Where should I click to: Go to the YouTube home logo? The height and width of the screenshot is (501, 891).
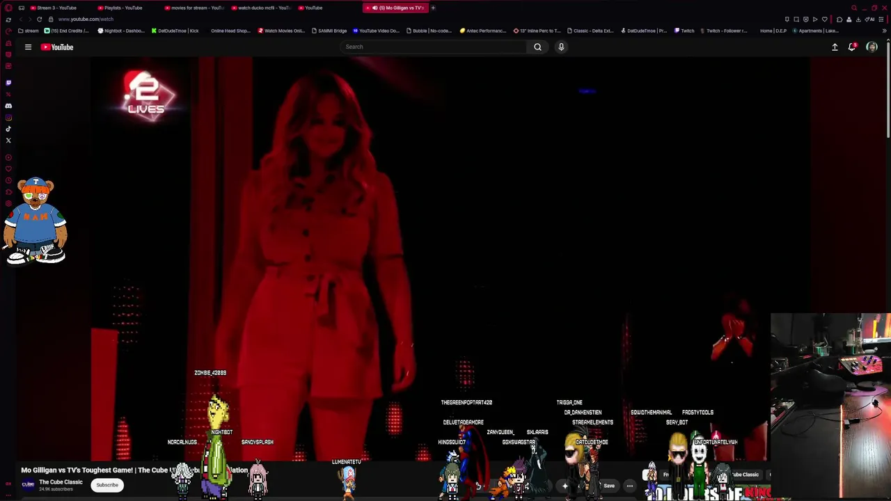[57, 47]
